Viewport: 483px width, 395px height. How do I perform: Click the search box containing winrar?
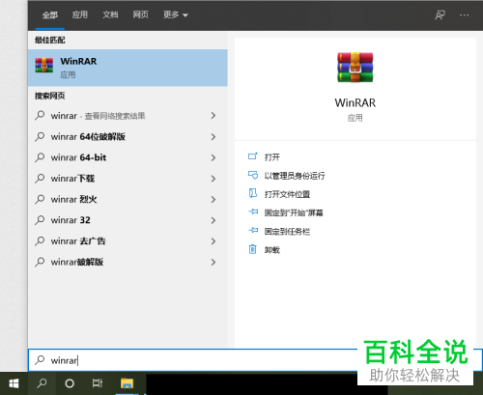click(193, 360)
